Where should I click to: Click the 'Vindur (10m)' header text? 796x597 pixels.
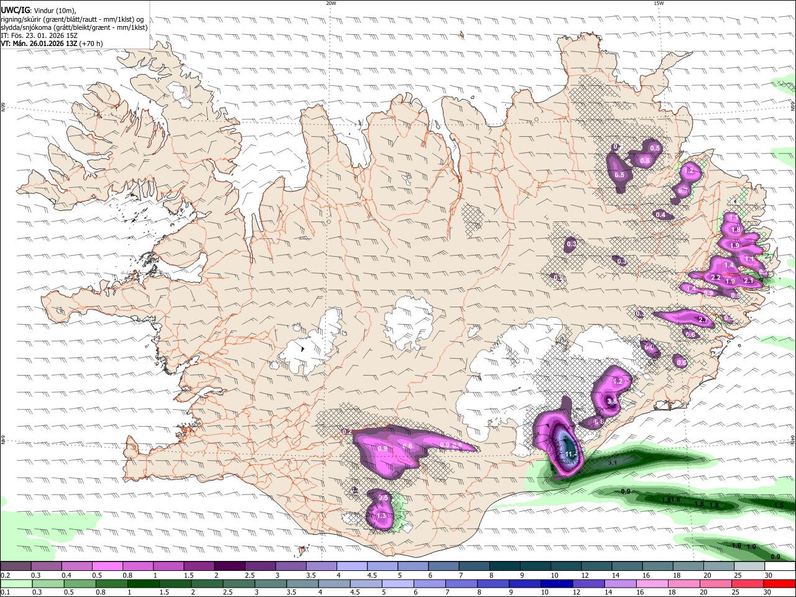pyautogui.click(x=55, y=9)
